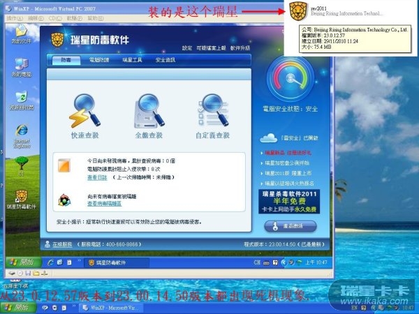This screenshot has height=314, width=419.
Task: Click the cloud security (雲安全) icon
Action: (268, 138)
